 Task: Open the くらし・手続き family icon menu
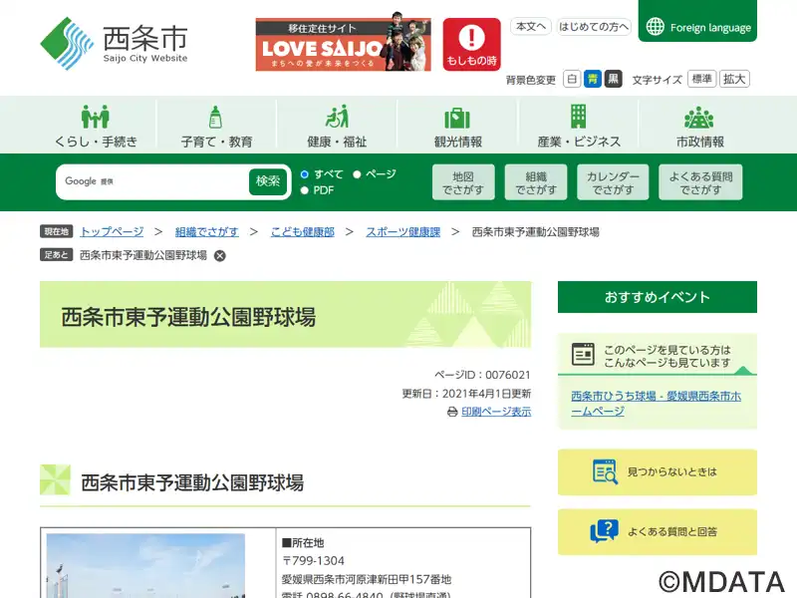coord(96,117)
